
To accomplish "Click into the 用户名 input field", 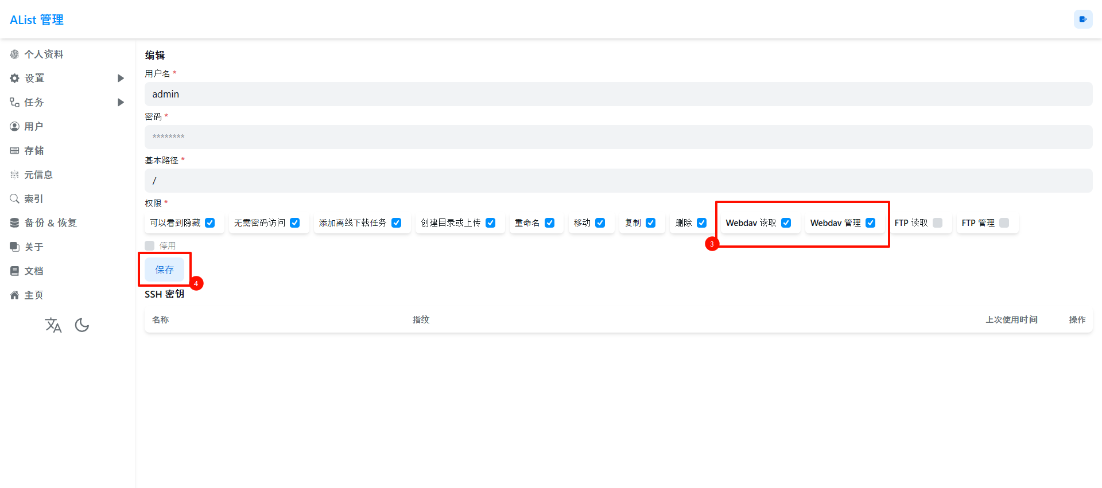I will [x=618, y=94].
